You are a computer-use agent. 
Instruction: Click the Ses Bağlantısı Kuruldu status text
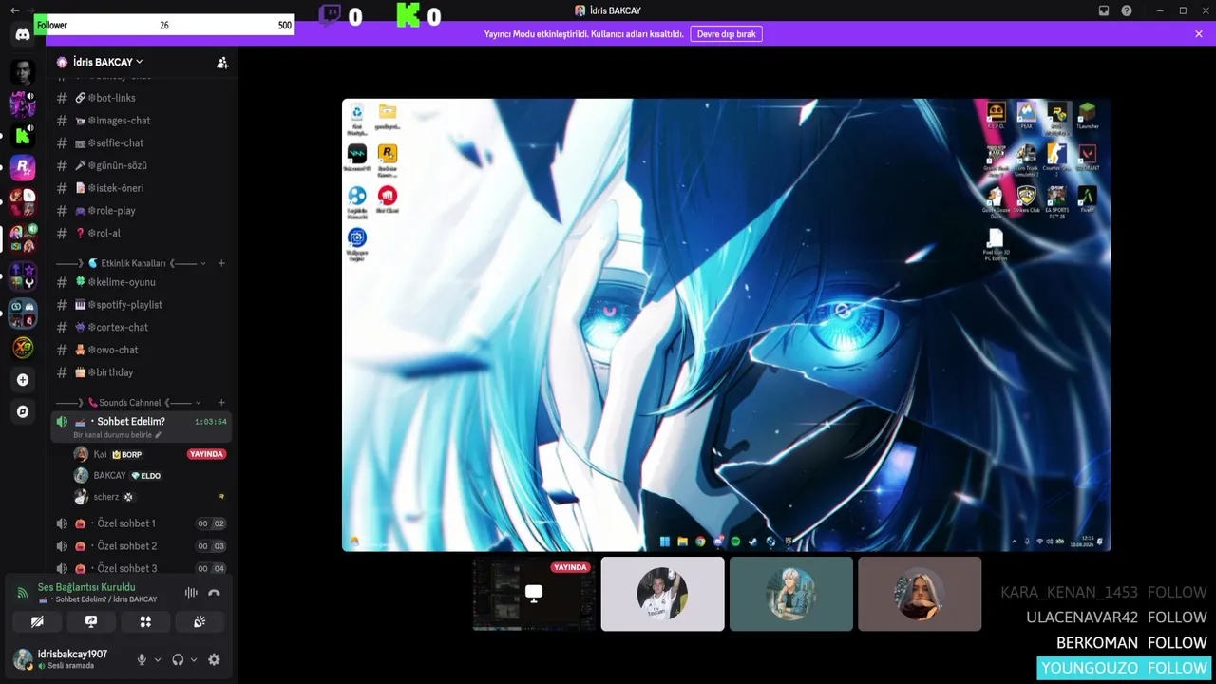(x=86, y=587)
